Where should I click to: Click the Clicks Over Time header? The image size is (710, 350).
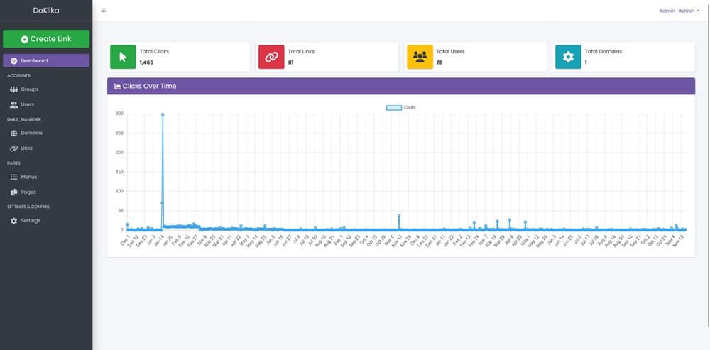point(150,86)
